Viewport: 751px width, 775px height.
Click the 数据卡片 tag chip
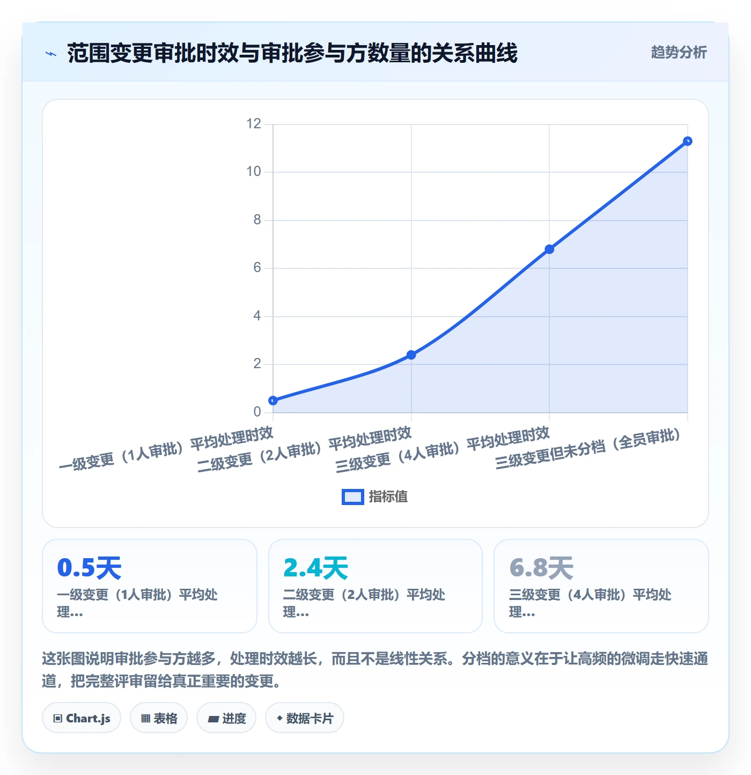click(305, 718)
